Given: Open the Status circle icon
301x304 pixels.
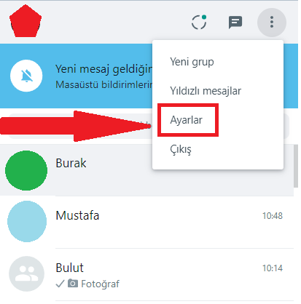Looking at the screenshot, I should click(x=199, y=23).
